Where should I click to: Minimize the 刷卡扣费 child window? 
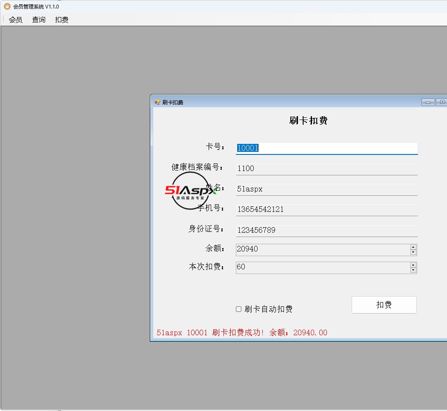[428, 102]
